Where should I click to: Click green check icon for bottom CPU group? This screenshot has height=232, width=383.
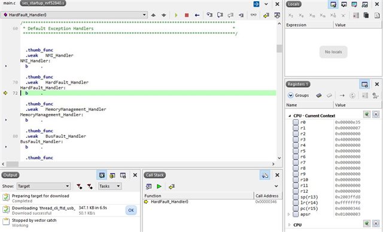click(366, 224)
